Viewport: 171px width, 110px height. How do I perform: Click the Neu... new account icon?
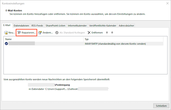[6, 33]
